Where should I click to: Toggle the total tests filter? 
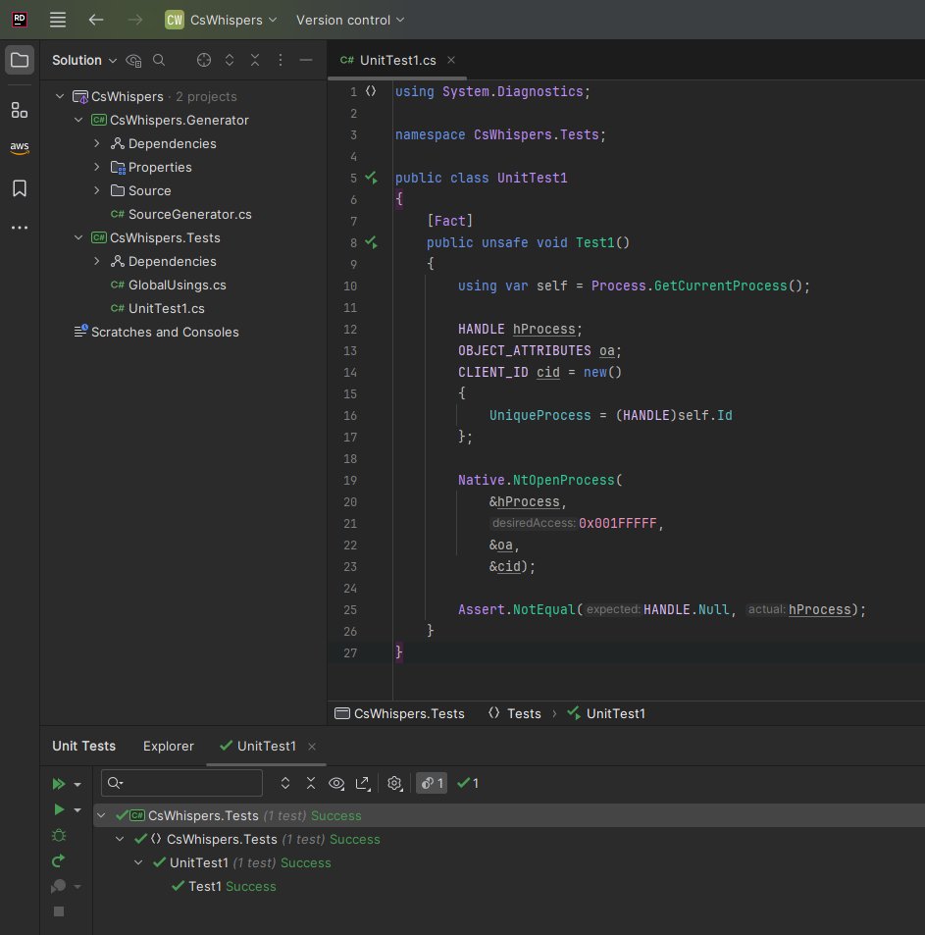point(432,783)
